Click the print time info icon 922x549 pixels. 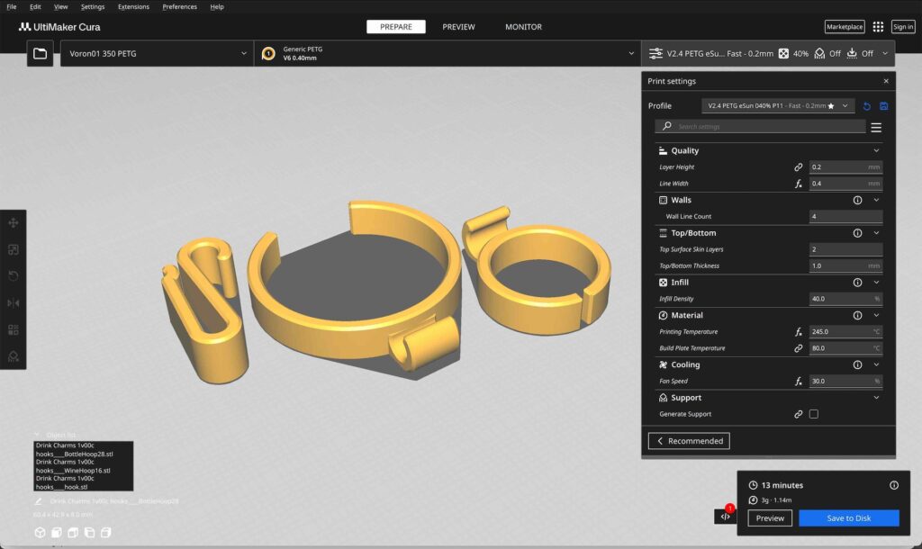click(x=894, y=485)
